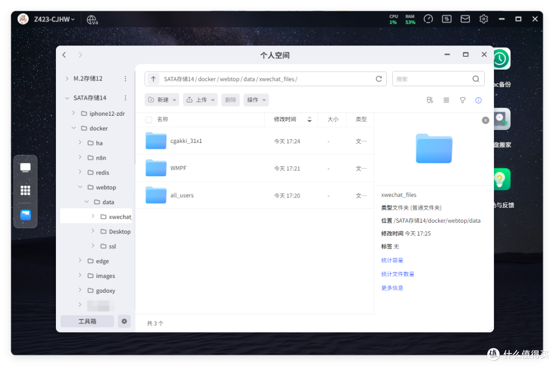
Task: Click the search magnifier icon
Action: tap(476, 79)
